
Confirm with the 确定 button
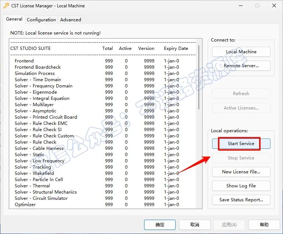point(160,225)
